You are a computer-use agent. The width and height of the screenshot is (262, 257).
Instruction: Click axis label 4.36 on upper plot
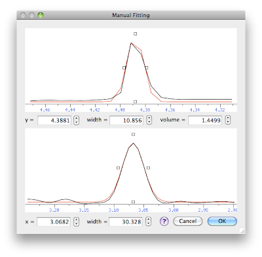tap(170, 109)
